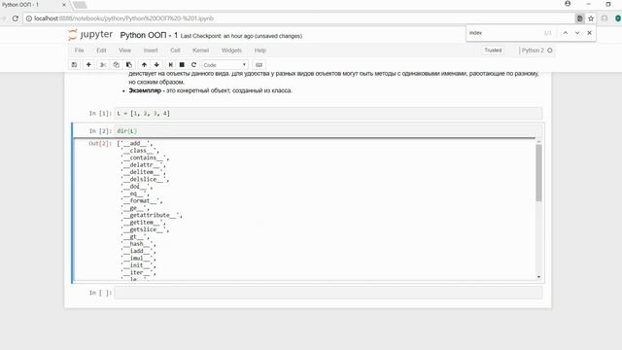
Task: Close the find bar
Action: [590, 33]
